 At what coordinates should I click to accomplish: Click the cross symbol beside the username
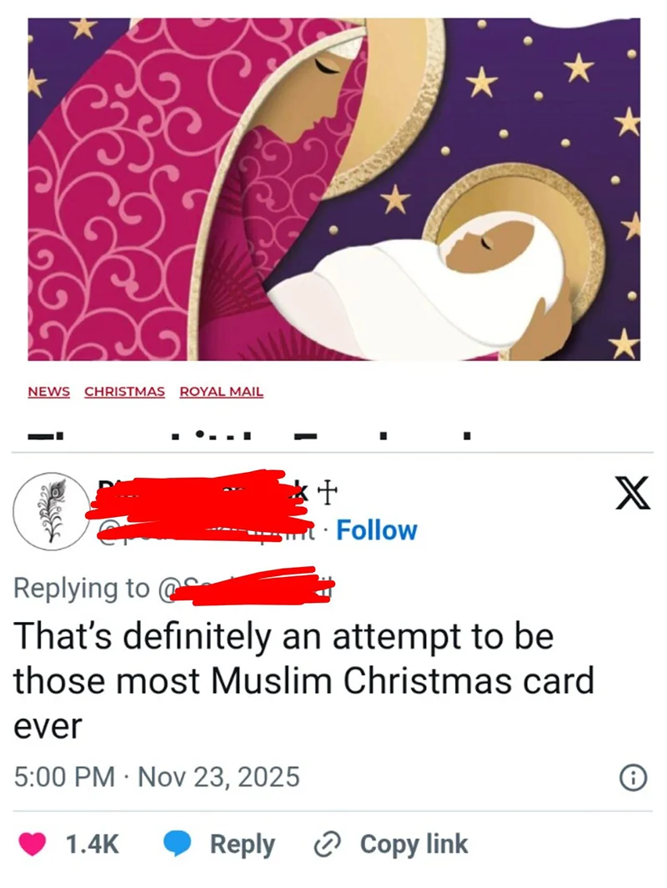coord(327,490)
